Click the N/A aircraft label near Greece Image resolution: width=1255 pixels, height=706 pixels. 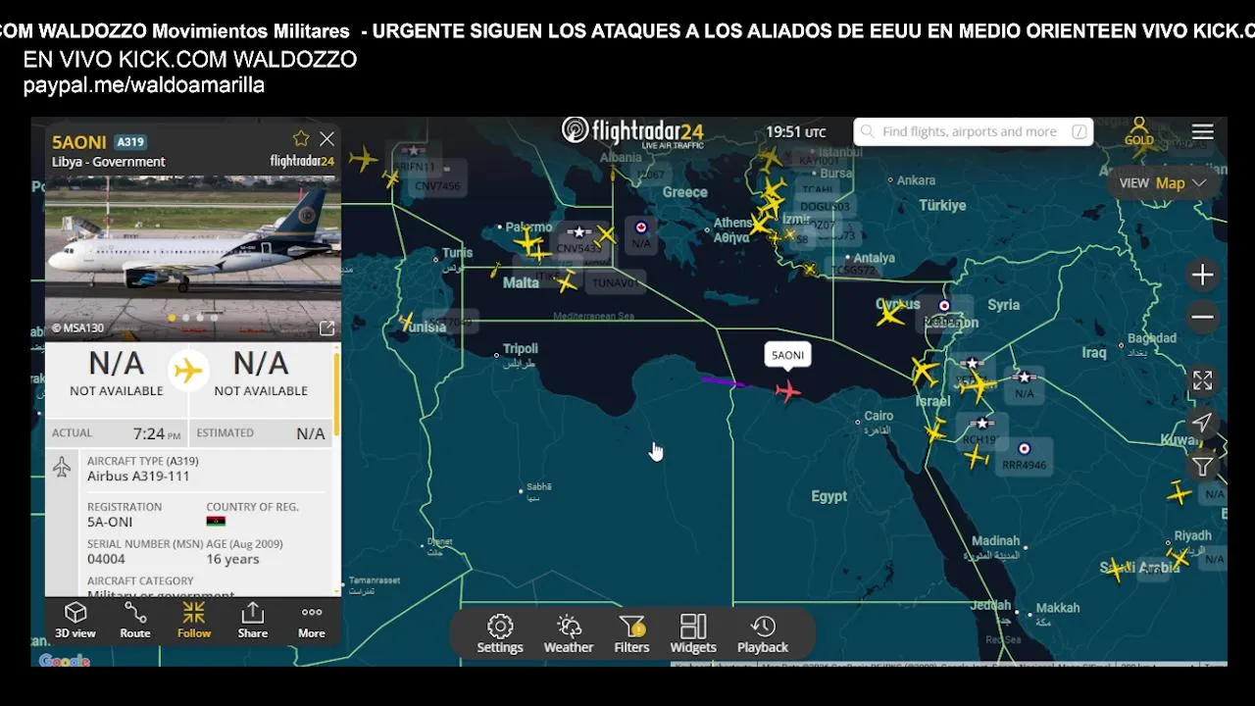(641, 242)
